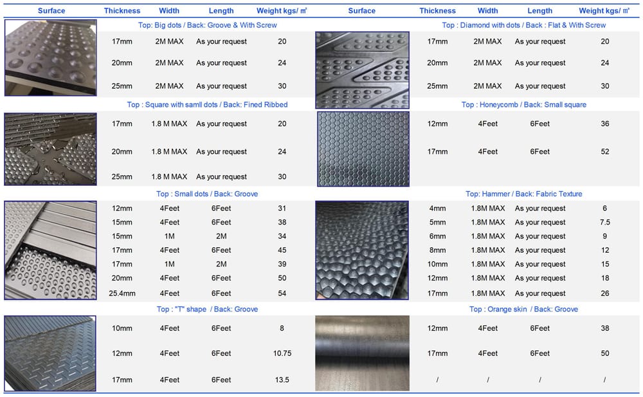Viewport: 643px width, 397px height.
Task: Click the As your request cell for 4mm Hammer
Action: pyautogui.click(x=540, y=208)
